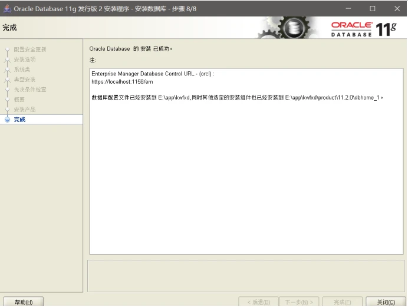Click the disabled 后退(B) back button
The height and width of the screenshot is (307, 408).
tap(258, 302)
